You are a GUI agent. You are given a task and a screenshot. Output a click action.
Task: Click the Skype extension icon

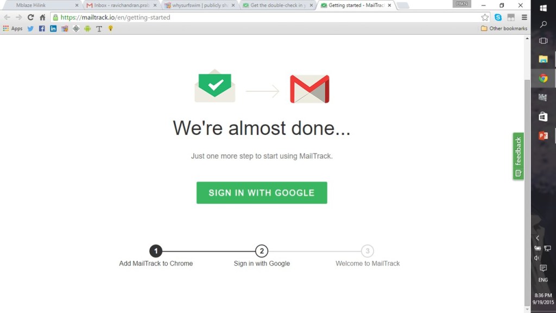click(x=498, y=17)
